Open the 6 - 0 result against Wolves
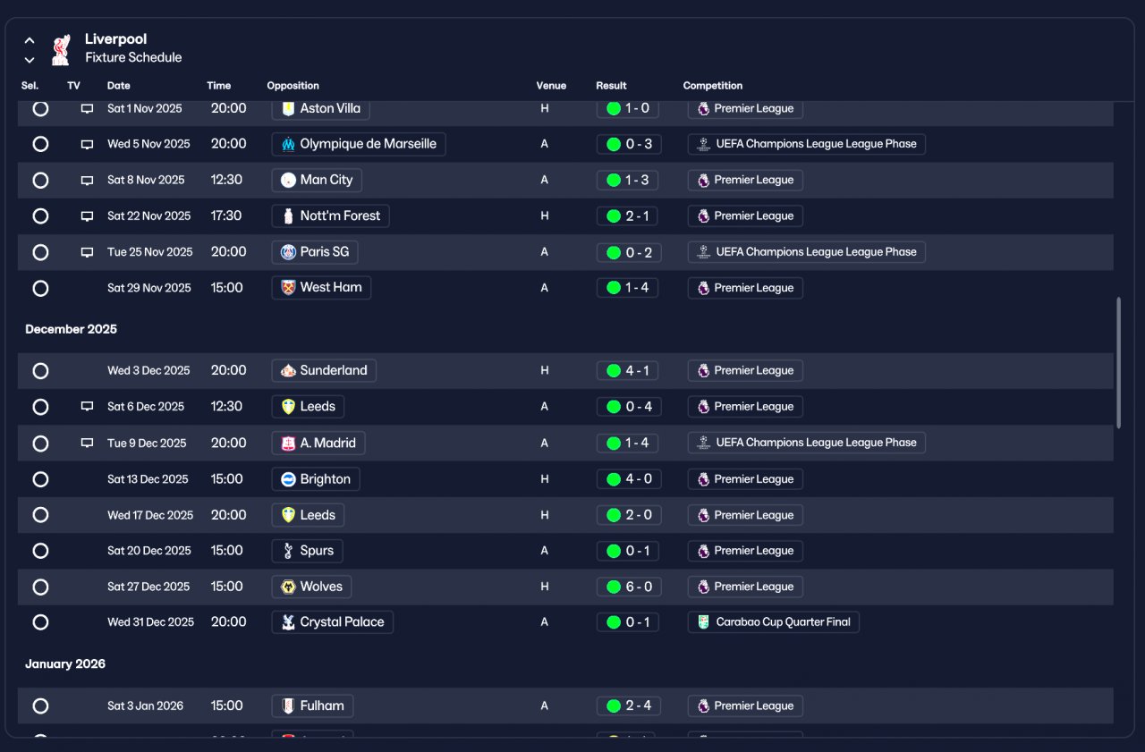 point(628,587)
